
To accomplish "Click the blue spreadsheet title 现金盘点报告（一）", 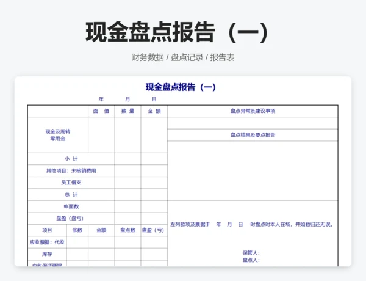I will click(x=181, y=87).
